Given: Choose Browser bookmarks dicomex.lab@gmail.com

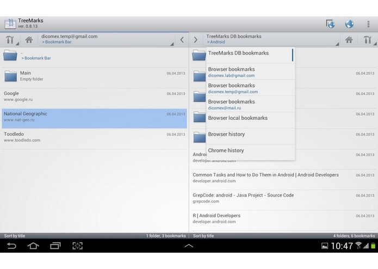Looking at the screenshot, I should click(x=251, y=72).
